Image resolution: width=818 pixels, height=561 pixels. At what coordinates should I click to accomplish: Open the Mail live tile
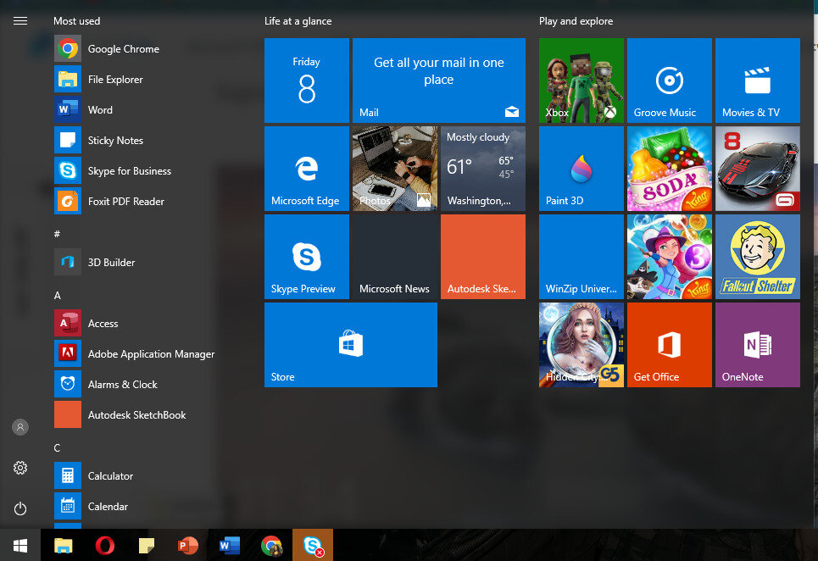coord(439,81)
